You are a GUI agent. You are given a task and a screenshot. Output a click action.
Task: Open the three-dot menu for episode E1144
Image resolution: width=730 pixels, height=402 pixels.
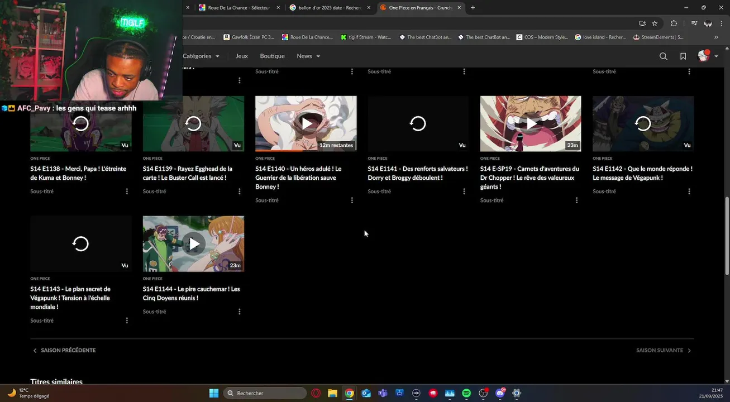[x=240, y=312]
